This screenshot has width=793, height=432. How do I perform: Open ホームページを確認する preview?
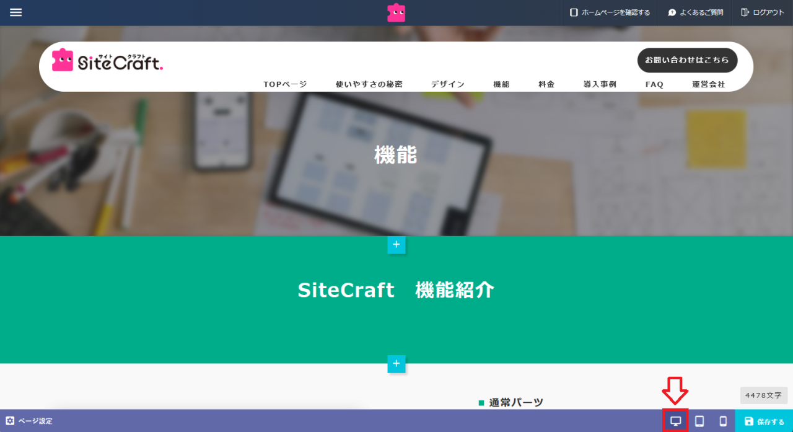610,12
